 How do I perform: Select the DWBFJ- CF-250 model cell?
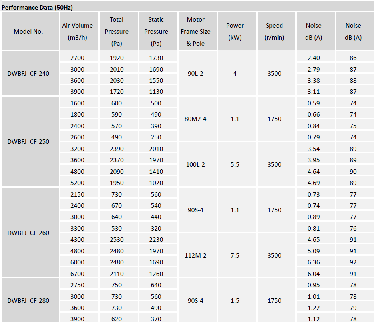[x=28, y=141]
